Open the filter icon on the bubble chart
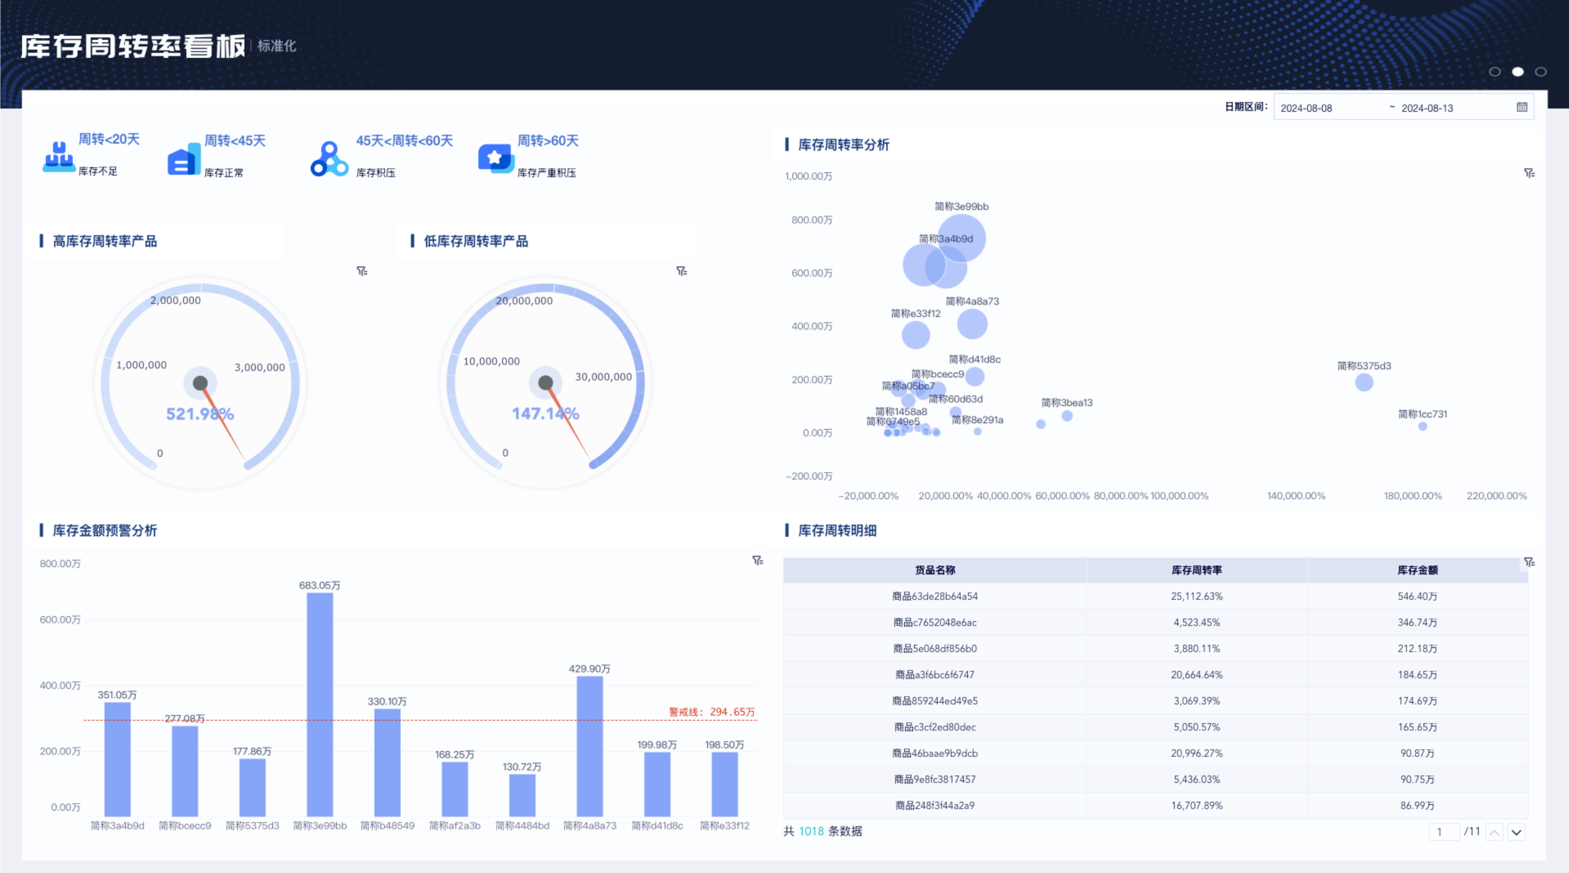 1529,173
